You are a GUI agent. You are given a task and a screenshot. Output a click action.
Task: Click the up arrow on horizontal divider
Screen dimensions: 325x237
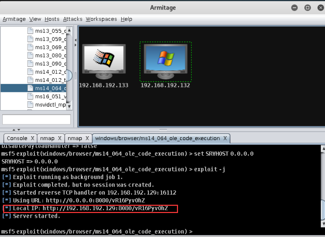(14, 130)
